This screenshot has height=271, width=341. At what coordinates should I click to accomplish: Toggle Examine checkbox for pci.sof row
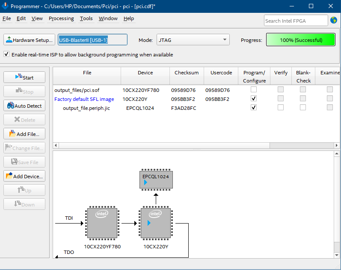coord(330,89)
